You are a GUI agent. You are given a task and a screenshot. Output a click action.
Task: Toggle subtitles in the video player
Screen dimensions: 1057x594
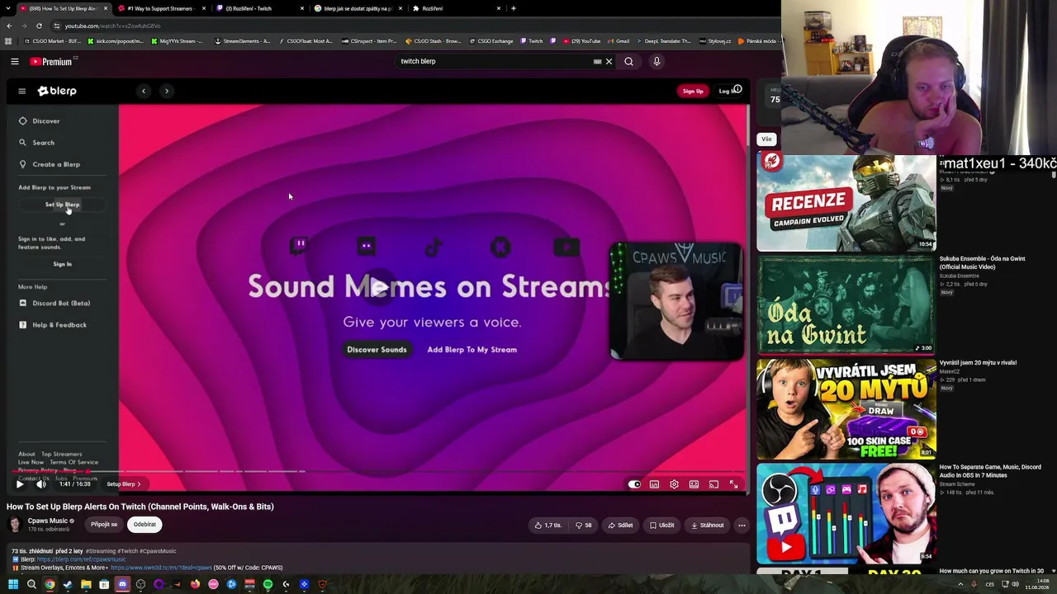coord(654,484)
